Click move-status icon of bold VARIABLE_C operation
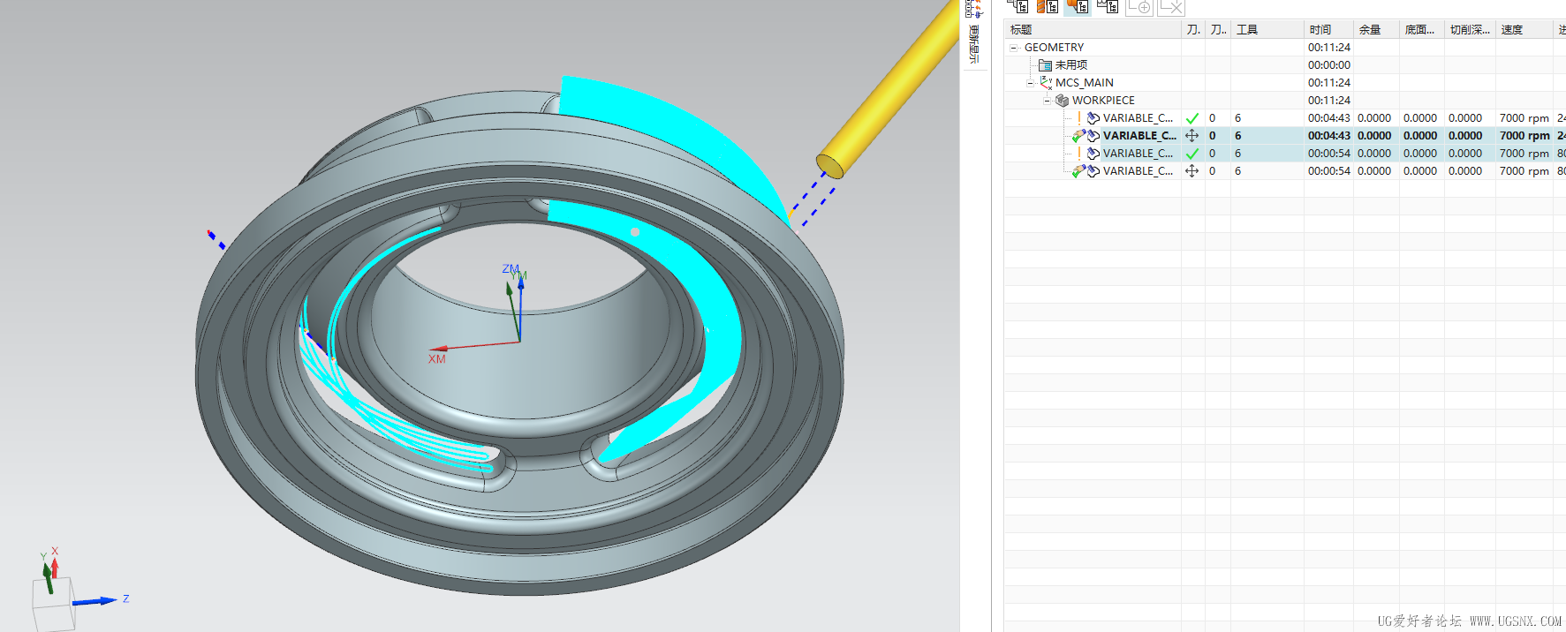The height and width of the screenshot is (632, 1566). [1192, 136]
